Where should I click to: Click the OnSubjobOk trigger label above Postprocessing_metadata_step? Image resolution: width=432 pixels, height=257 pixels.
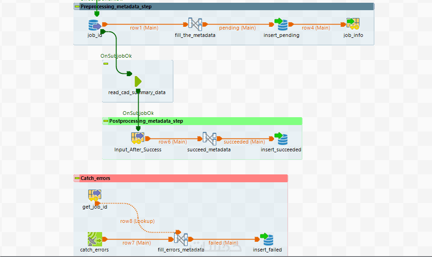(x=138, y=113)
